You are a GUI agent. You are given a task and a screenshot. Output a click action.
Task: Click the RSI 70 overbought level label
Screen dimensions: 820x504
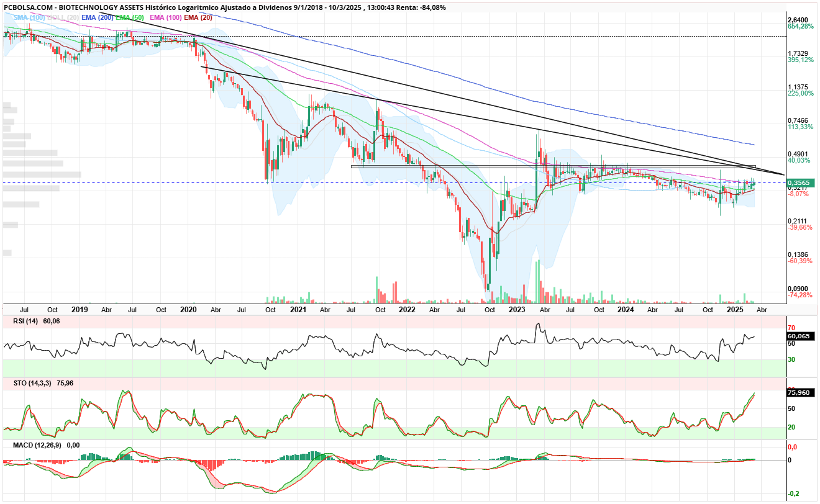pos(792,328)
